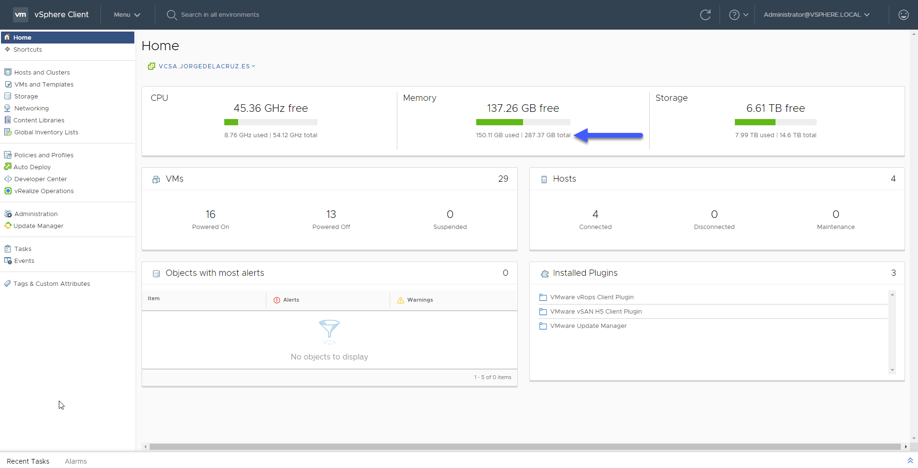The width and height of the screenshot is (918, 468).
Task: Click the Tags & Custom Attributes icon
Action: 8,283
